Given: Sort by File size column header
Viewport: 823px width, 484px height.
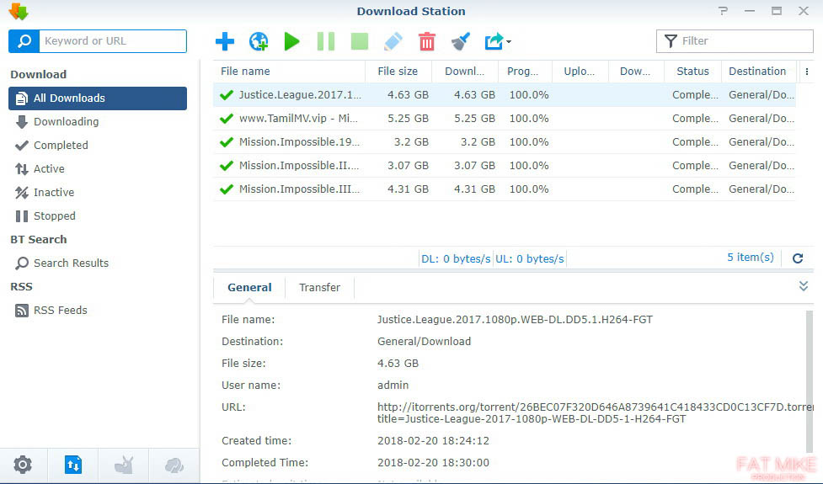Looking at the screenshot, I should [x=398, y=72].
